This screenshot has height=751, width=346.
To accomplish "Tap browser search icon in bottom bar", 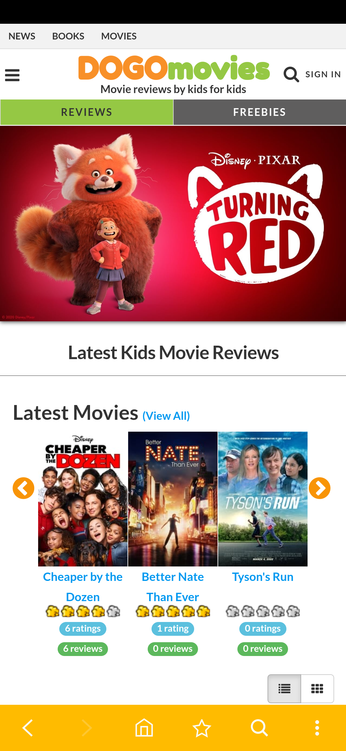I will [259, 728].
